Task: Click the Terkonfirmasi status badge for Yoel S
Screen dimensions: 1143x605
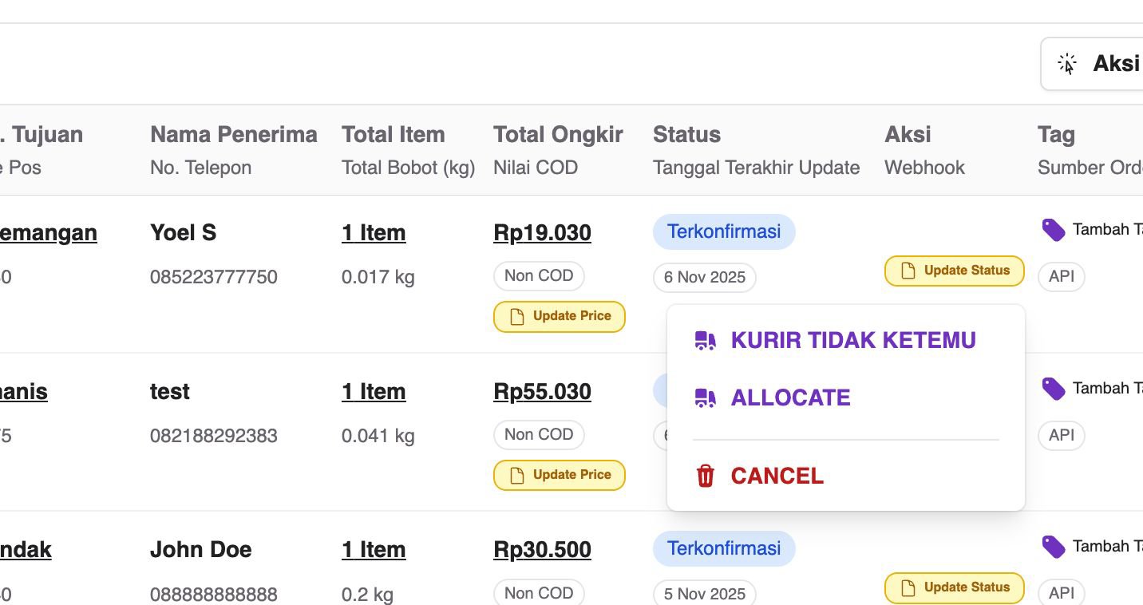Action: pos(724,232)
